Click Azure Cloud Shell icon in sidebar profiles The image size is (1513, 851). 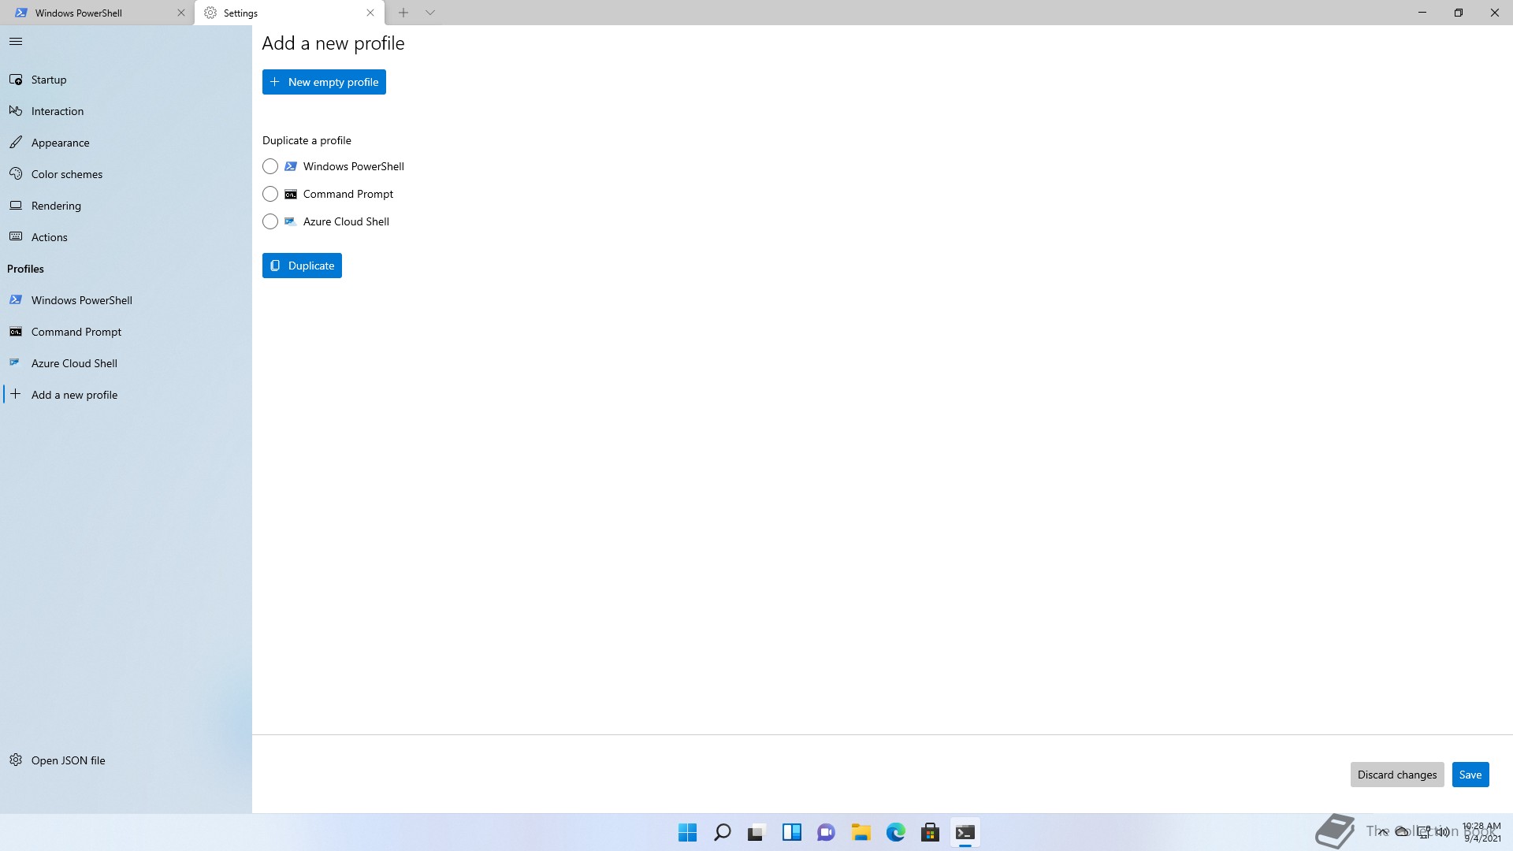point(15,362)
